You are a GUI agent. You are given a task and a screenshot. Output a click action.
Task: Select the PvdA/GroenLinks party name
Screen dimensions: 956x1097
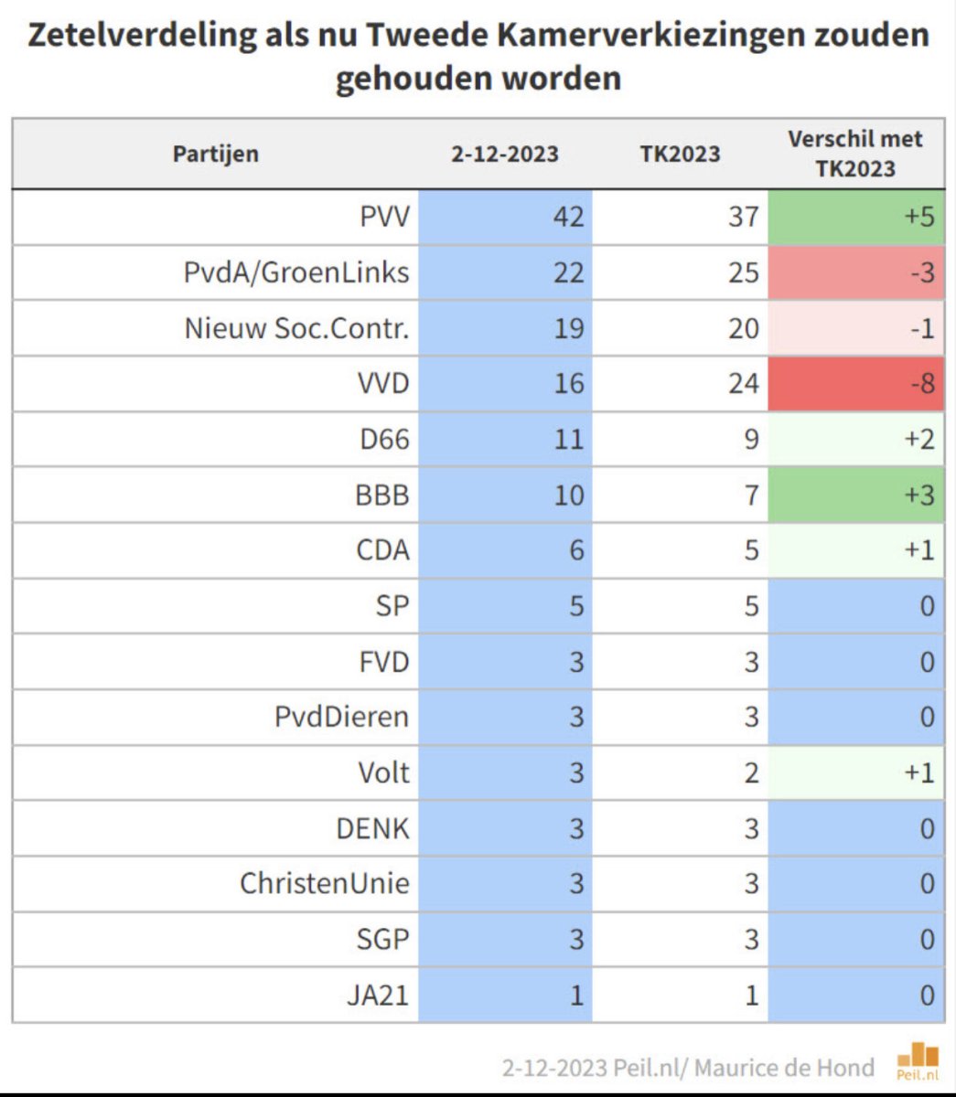pos(296,272)
